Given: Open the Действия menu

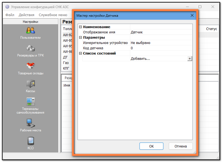Looking at the screenshot, I should coord(26,15).
